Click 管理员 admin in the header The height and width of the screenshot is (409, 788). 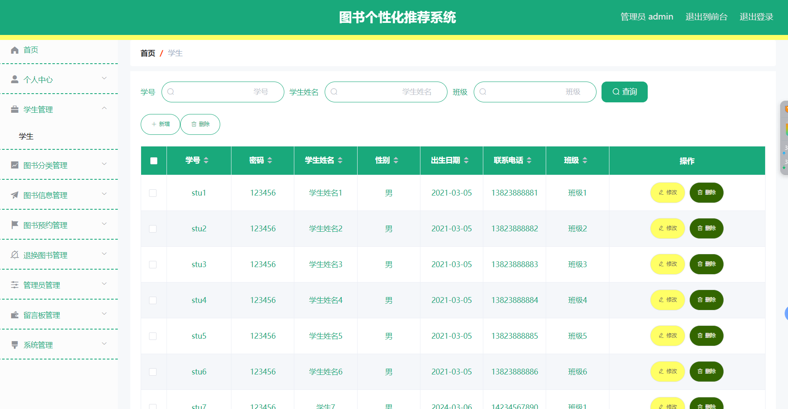pos(646,17)
